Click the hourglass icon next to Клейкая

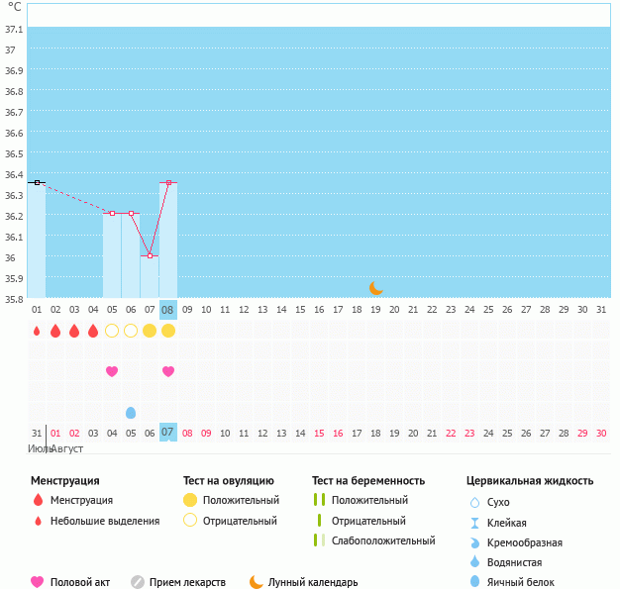pos(474,523)
